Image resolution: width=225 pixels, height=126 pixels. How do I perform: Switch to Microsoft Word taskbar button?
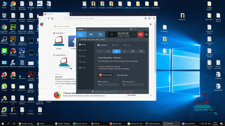(x=189, y=123)
